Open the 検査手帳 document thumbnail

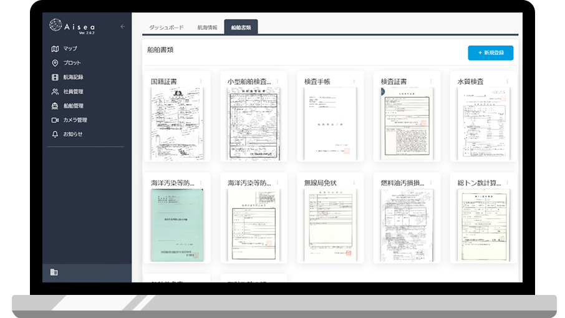(x=330, y=124)
